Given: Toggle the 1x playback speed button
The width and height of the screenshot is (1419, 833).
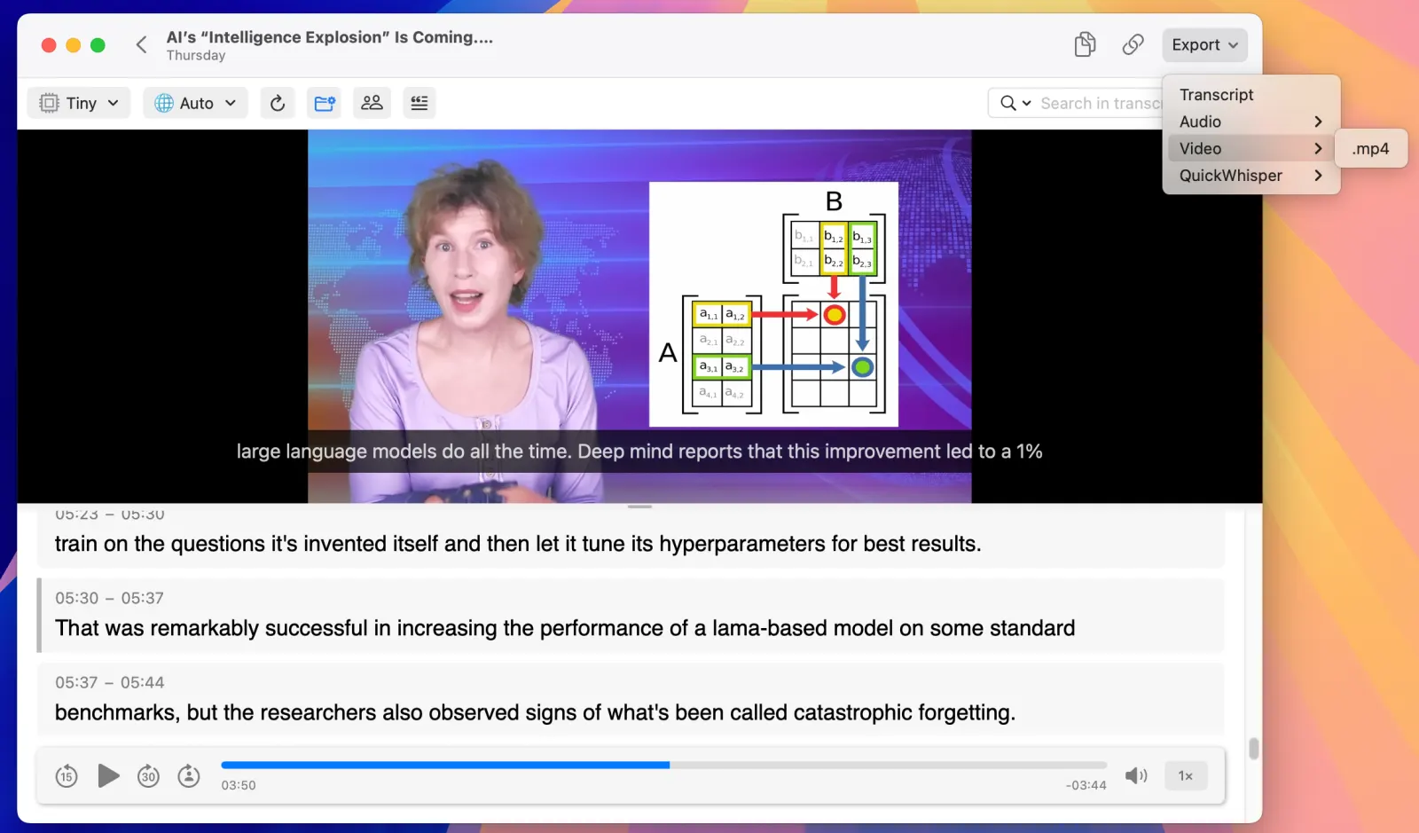Looking at the screenshot, I should point(1186,776).
